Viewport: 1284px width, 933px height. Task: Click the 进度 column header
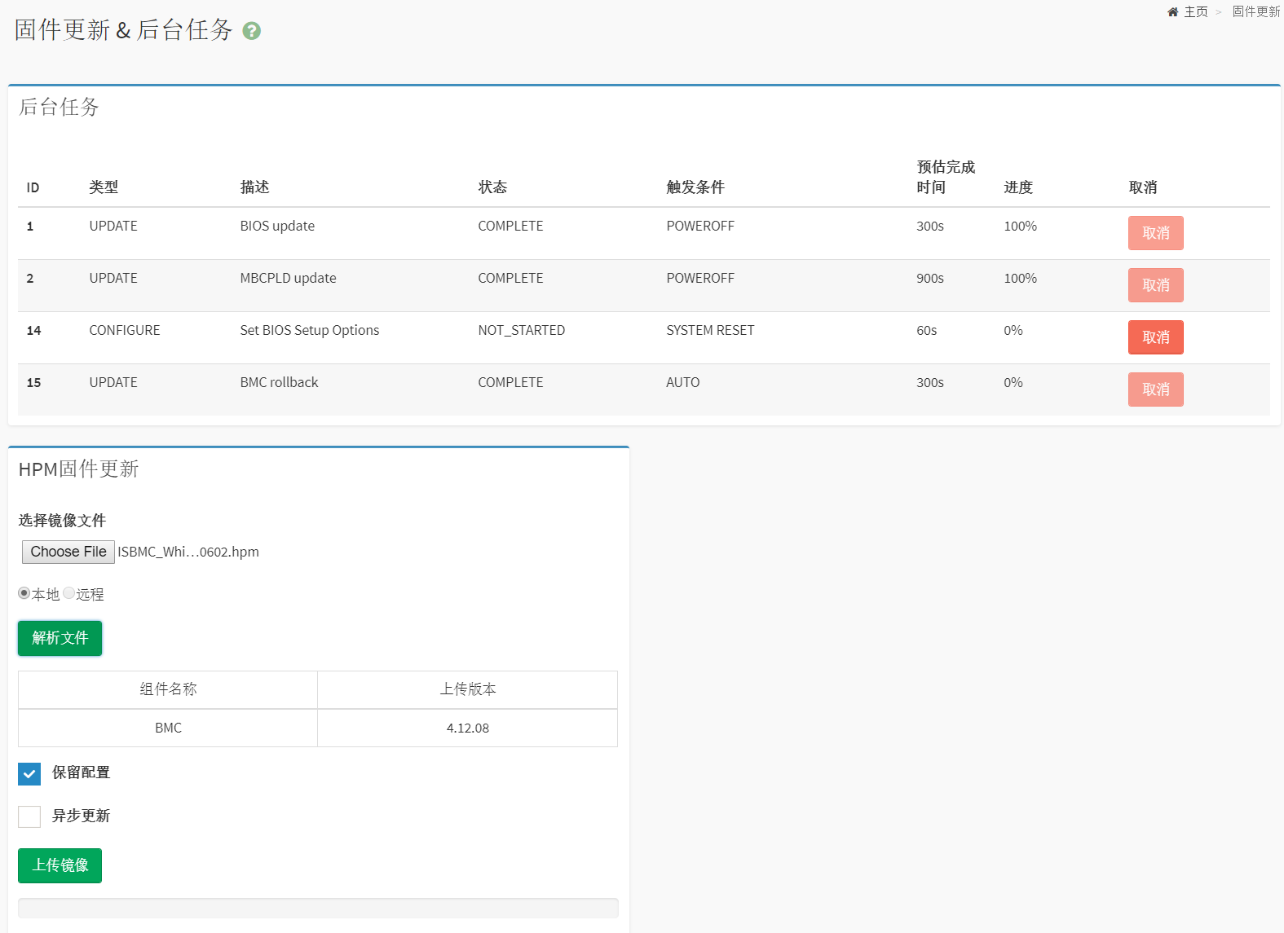(1018, 187)
